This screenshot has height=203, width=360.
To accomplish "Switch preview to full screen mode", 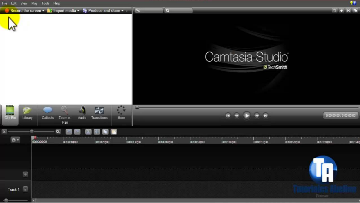I will pyautogui.click(x=348, y=10).
